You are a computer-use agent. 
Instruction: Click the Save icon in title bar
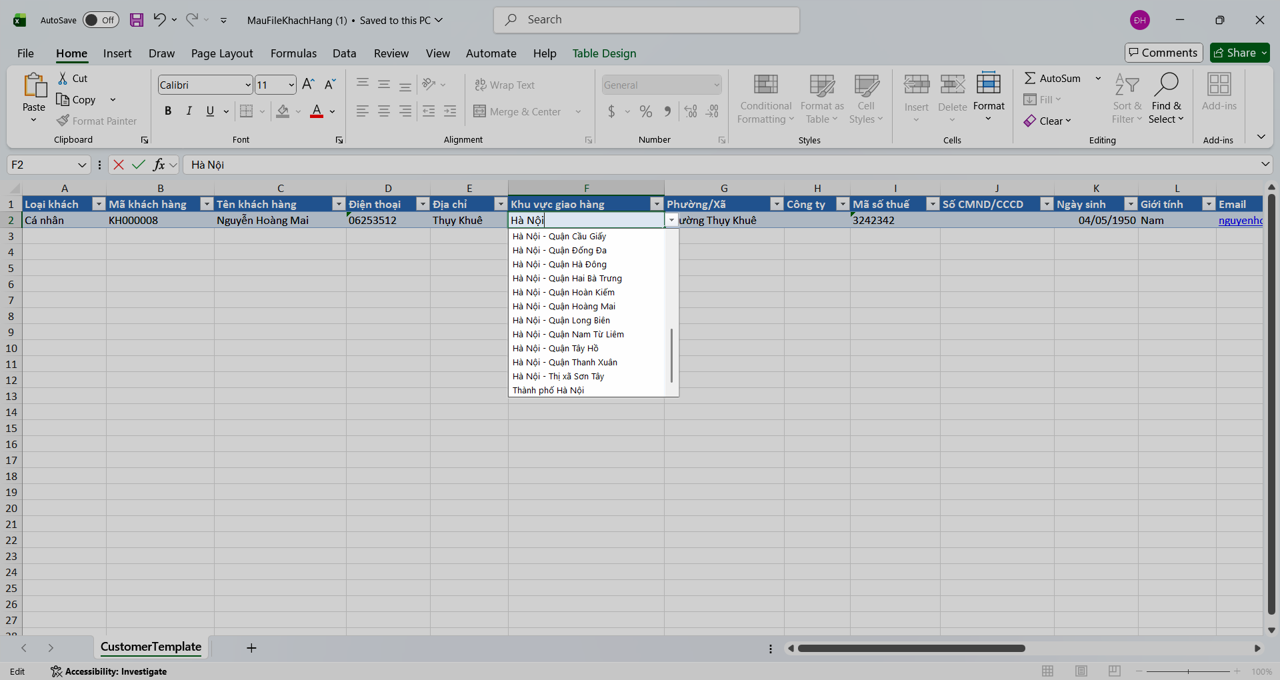pos(137,20)
